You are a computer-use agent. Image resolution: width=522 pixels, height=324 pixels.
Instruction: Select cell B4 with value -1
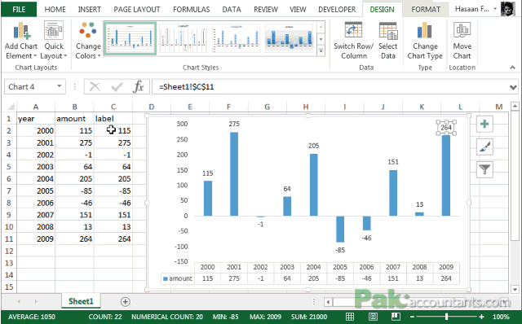tap(74, 155)
